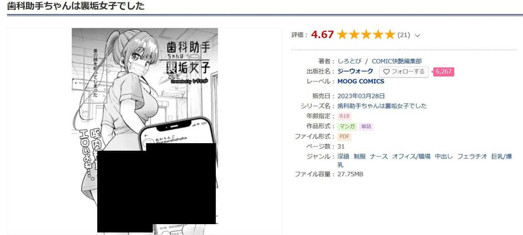Select the purple 単話 tag
Image resolution: width=523 pixels, height=235 pixels.
click(x=366, y=126)
